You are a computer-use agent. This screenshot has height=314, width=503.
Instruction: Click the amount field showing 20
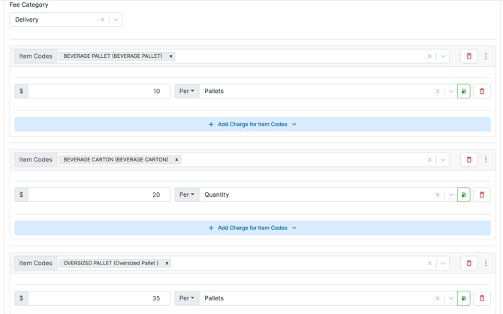99,195
